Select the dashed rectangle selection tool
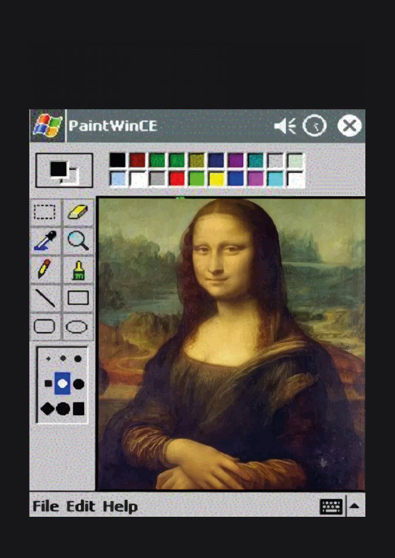Image resolution: width=395 pixels, height=558 pixels. (45, 212)
